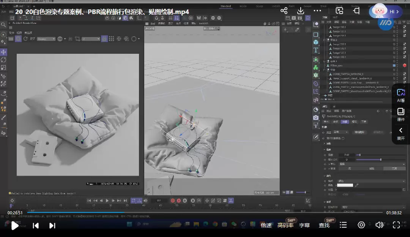
Task: Share the video using the share icon
Action: (284, 11)
